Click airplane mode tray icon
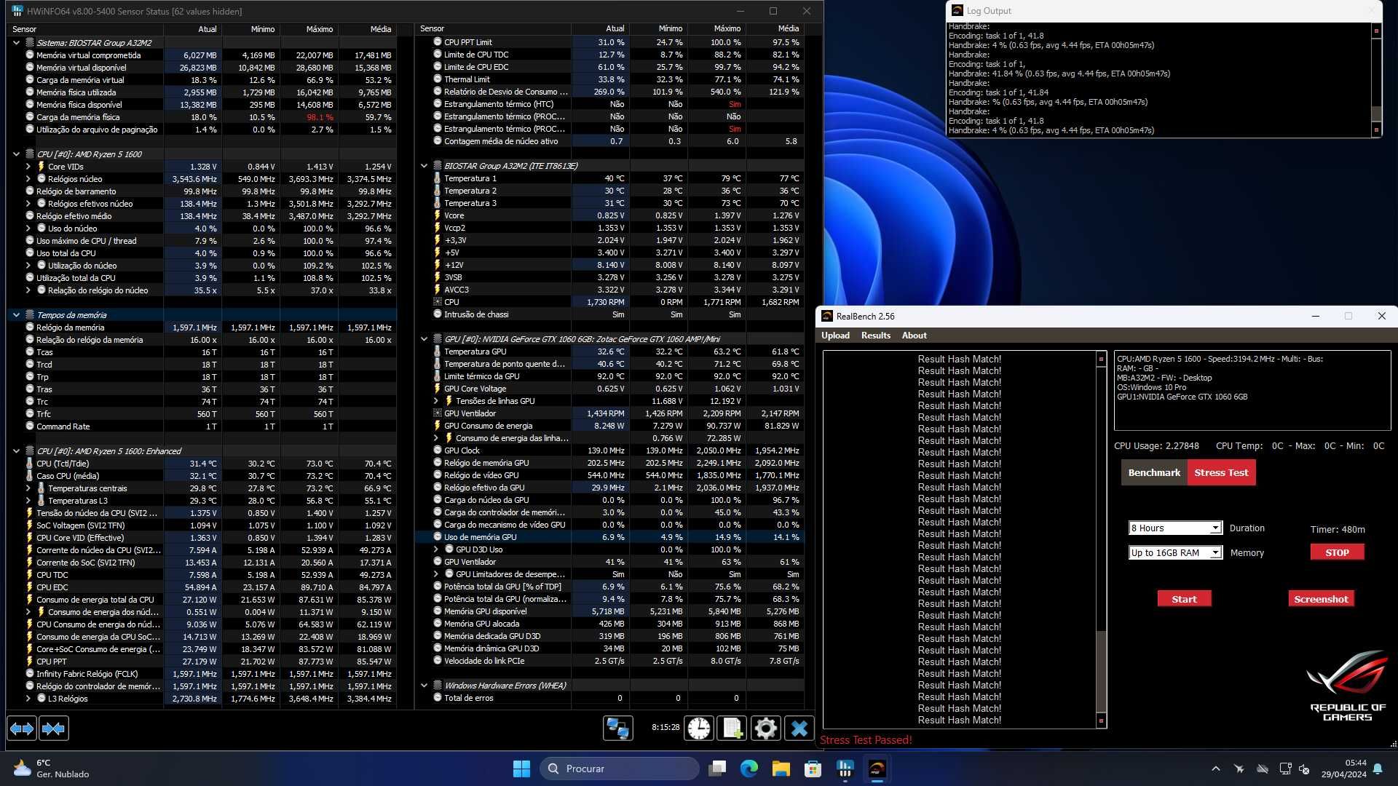This screenshot has height=786, width=1398. point(1239,769)
